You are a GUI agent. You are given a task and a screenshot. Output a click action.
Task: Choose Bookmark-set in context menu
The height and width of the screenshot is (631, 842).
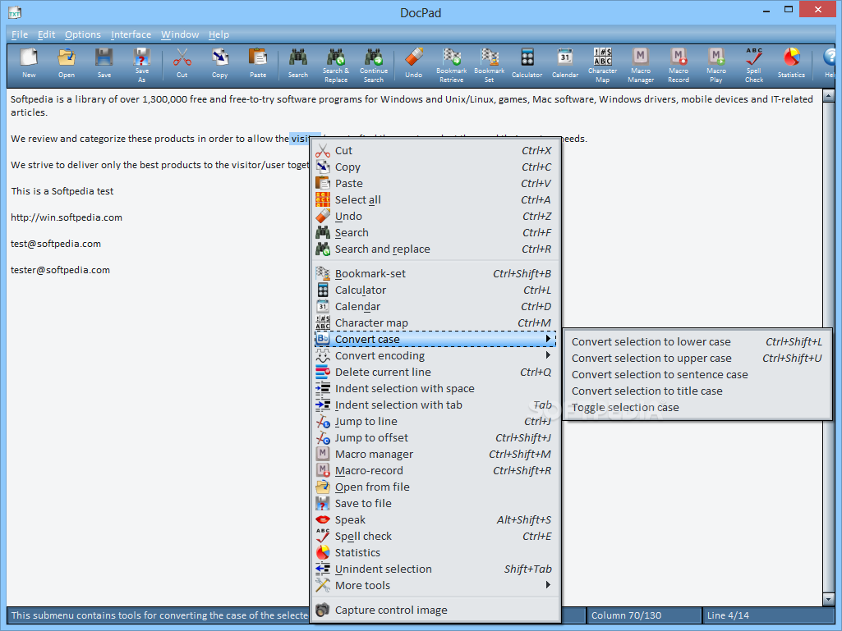[x=435, y=273]
